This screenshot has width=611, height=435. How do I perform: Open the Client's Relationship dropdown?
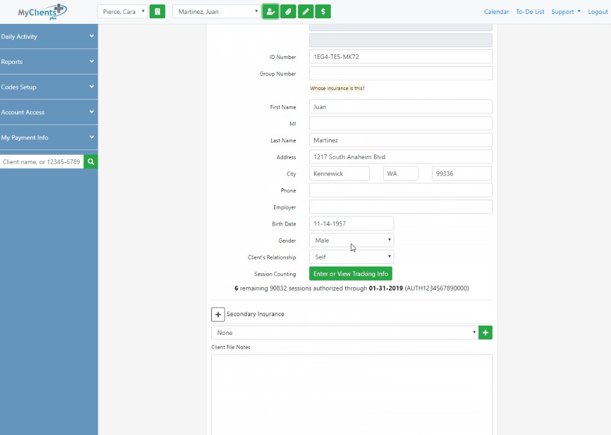tap(351, 257)
